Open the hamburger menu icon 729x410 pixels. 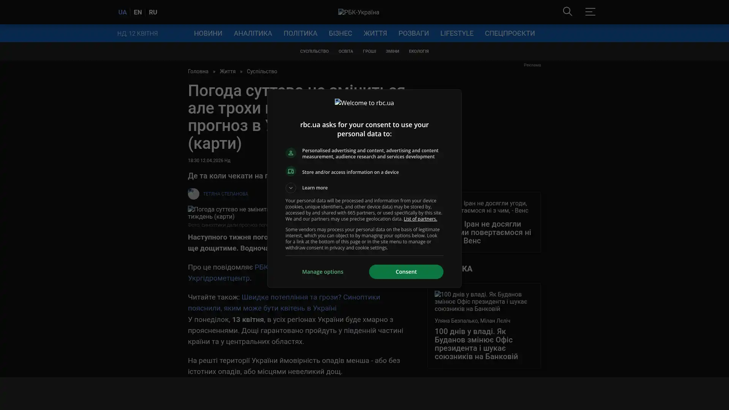590,12
